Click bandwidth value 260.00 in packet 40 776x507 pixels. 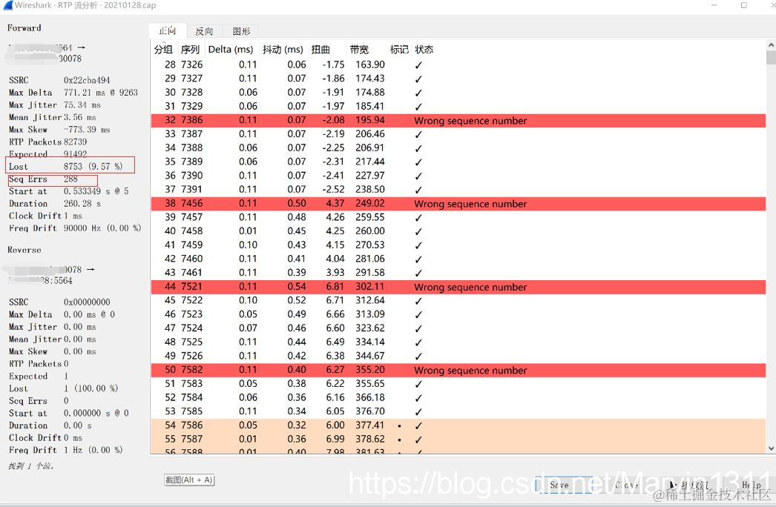click(x=369, y=231)
